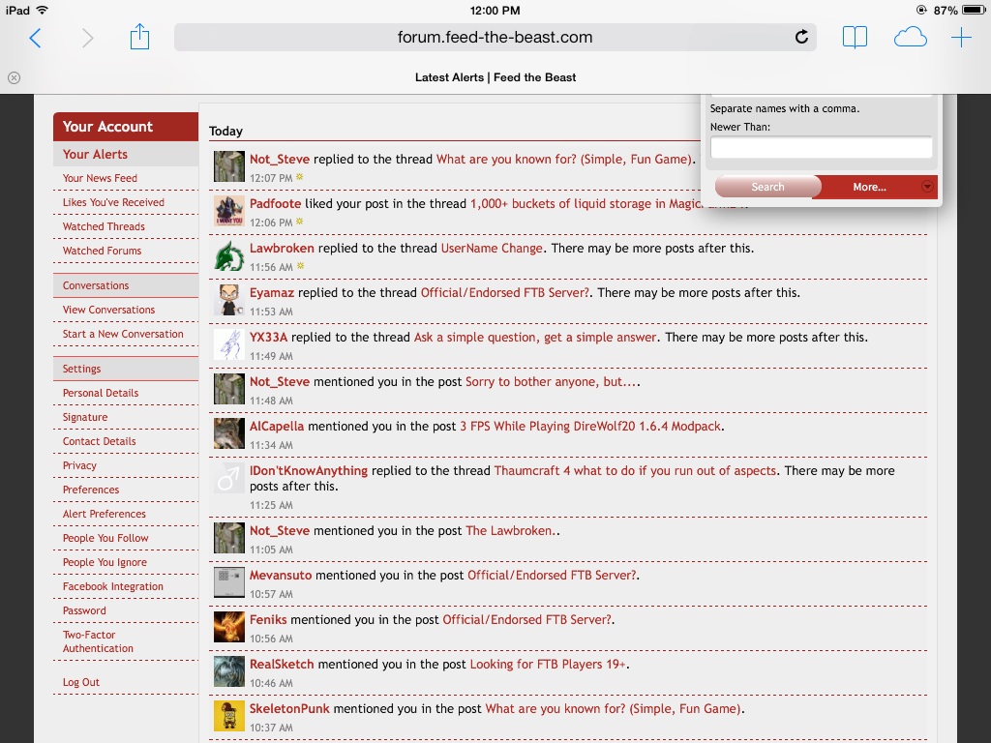Screen dimensions: 991x743
Task: Tap the forum.feed-the-beast.com address bar
Action: pos(495,38)
